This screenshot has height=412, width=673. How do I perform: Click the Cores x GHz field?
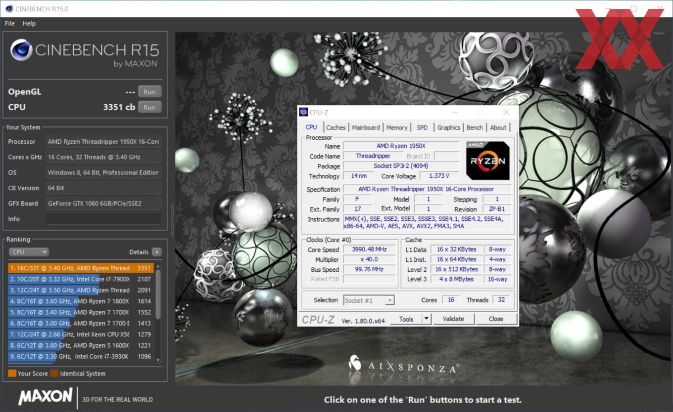[103, 157]
